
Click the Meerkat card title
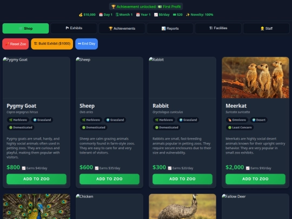point(236,106)
